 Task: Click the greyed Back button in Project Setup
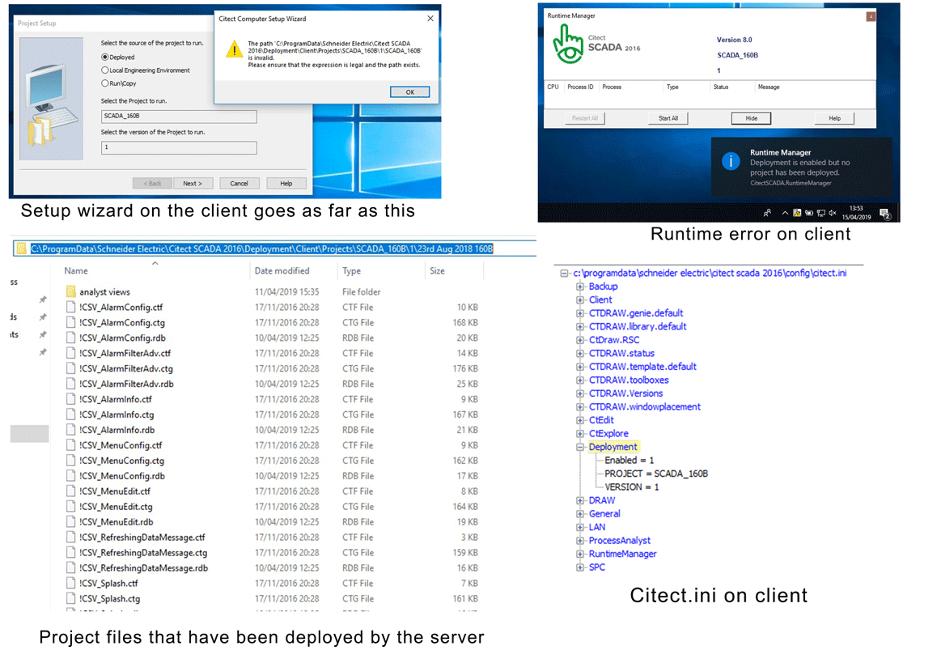click(x=152, y=184)
